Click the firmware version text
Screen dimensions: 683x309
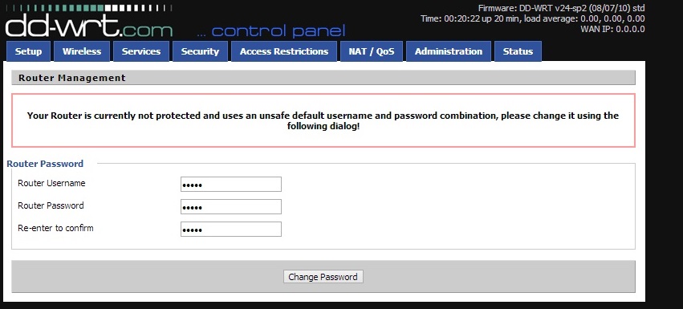pyautogui.click(x=562, y=8)
